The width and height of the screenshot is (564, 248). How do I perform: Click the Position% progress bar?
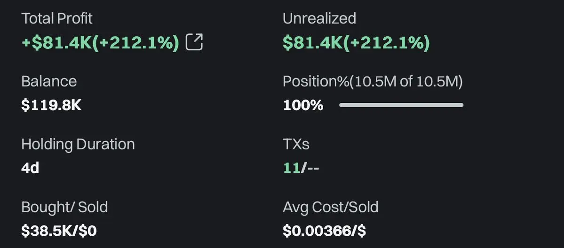coord(401,105)
